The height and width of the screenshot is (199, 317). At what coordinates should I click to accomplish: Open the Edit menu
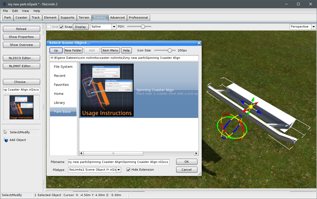[15, 11]
